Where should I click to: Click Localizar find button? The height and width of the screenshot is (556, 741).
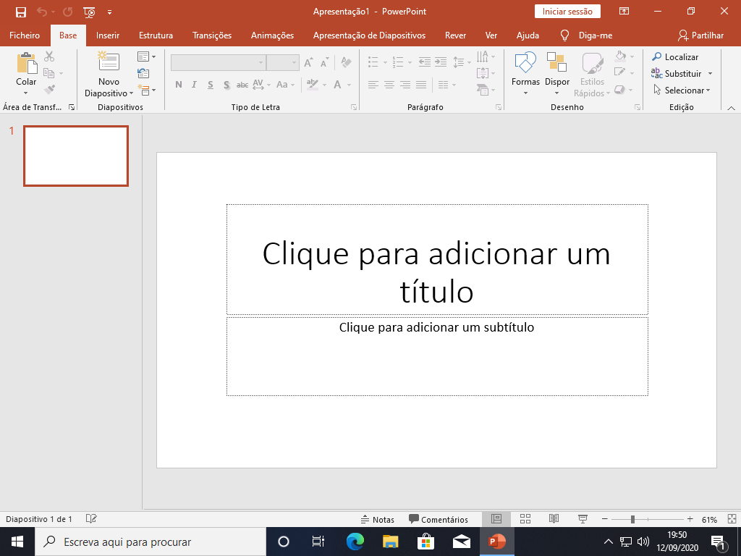coord(675,56)
